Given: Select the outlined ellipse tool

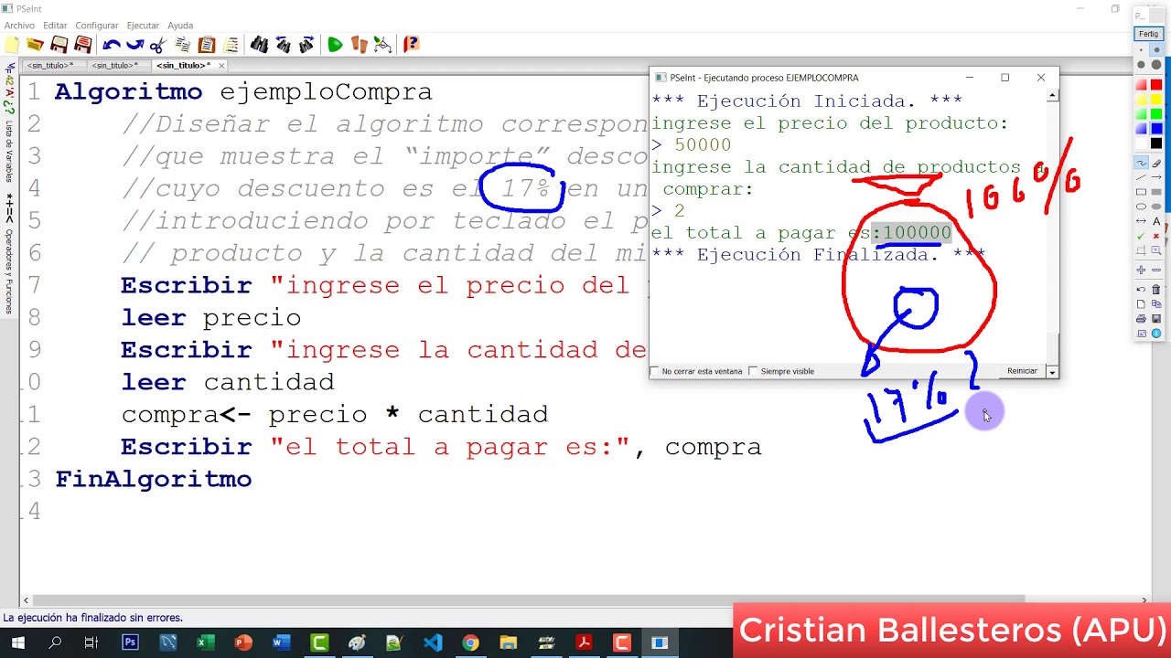Looking at the screenshot, I should coord(1141,206).
